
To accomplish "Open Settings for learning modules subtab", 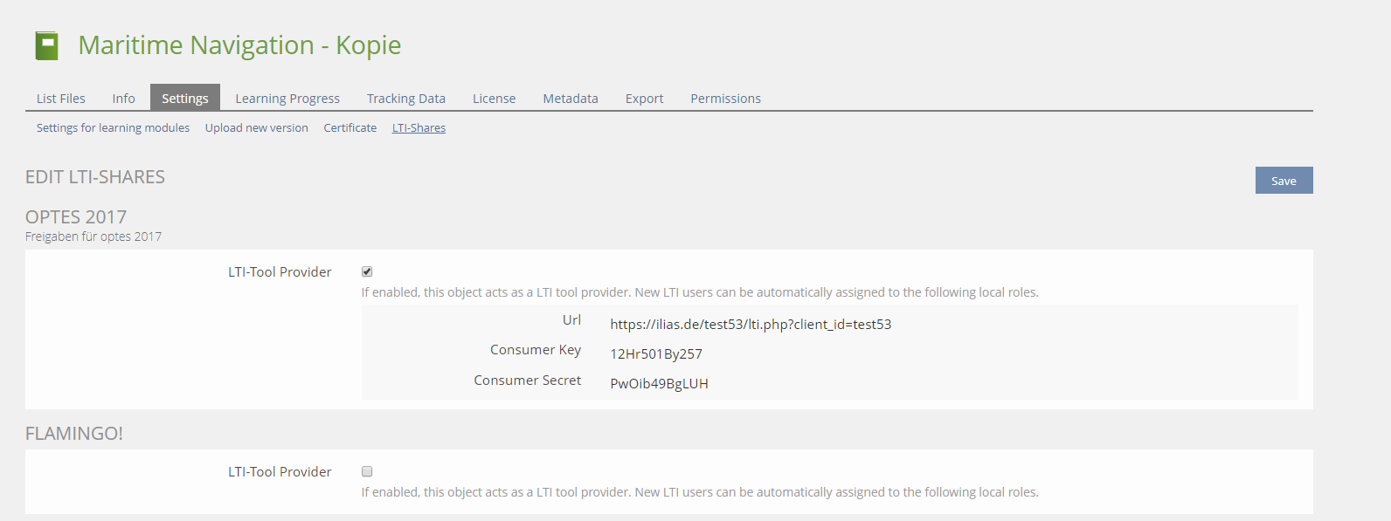I will pos(113,128).
